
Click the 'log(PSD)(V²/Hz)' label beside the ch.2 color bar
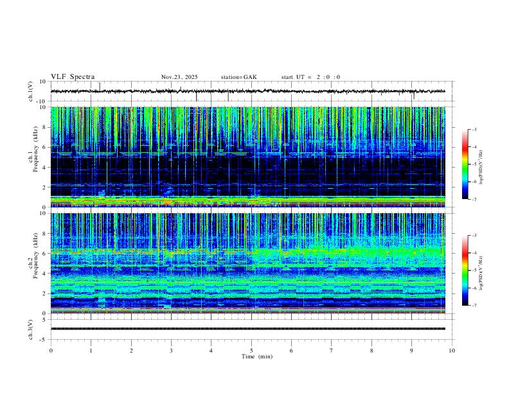[481, 273]
